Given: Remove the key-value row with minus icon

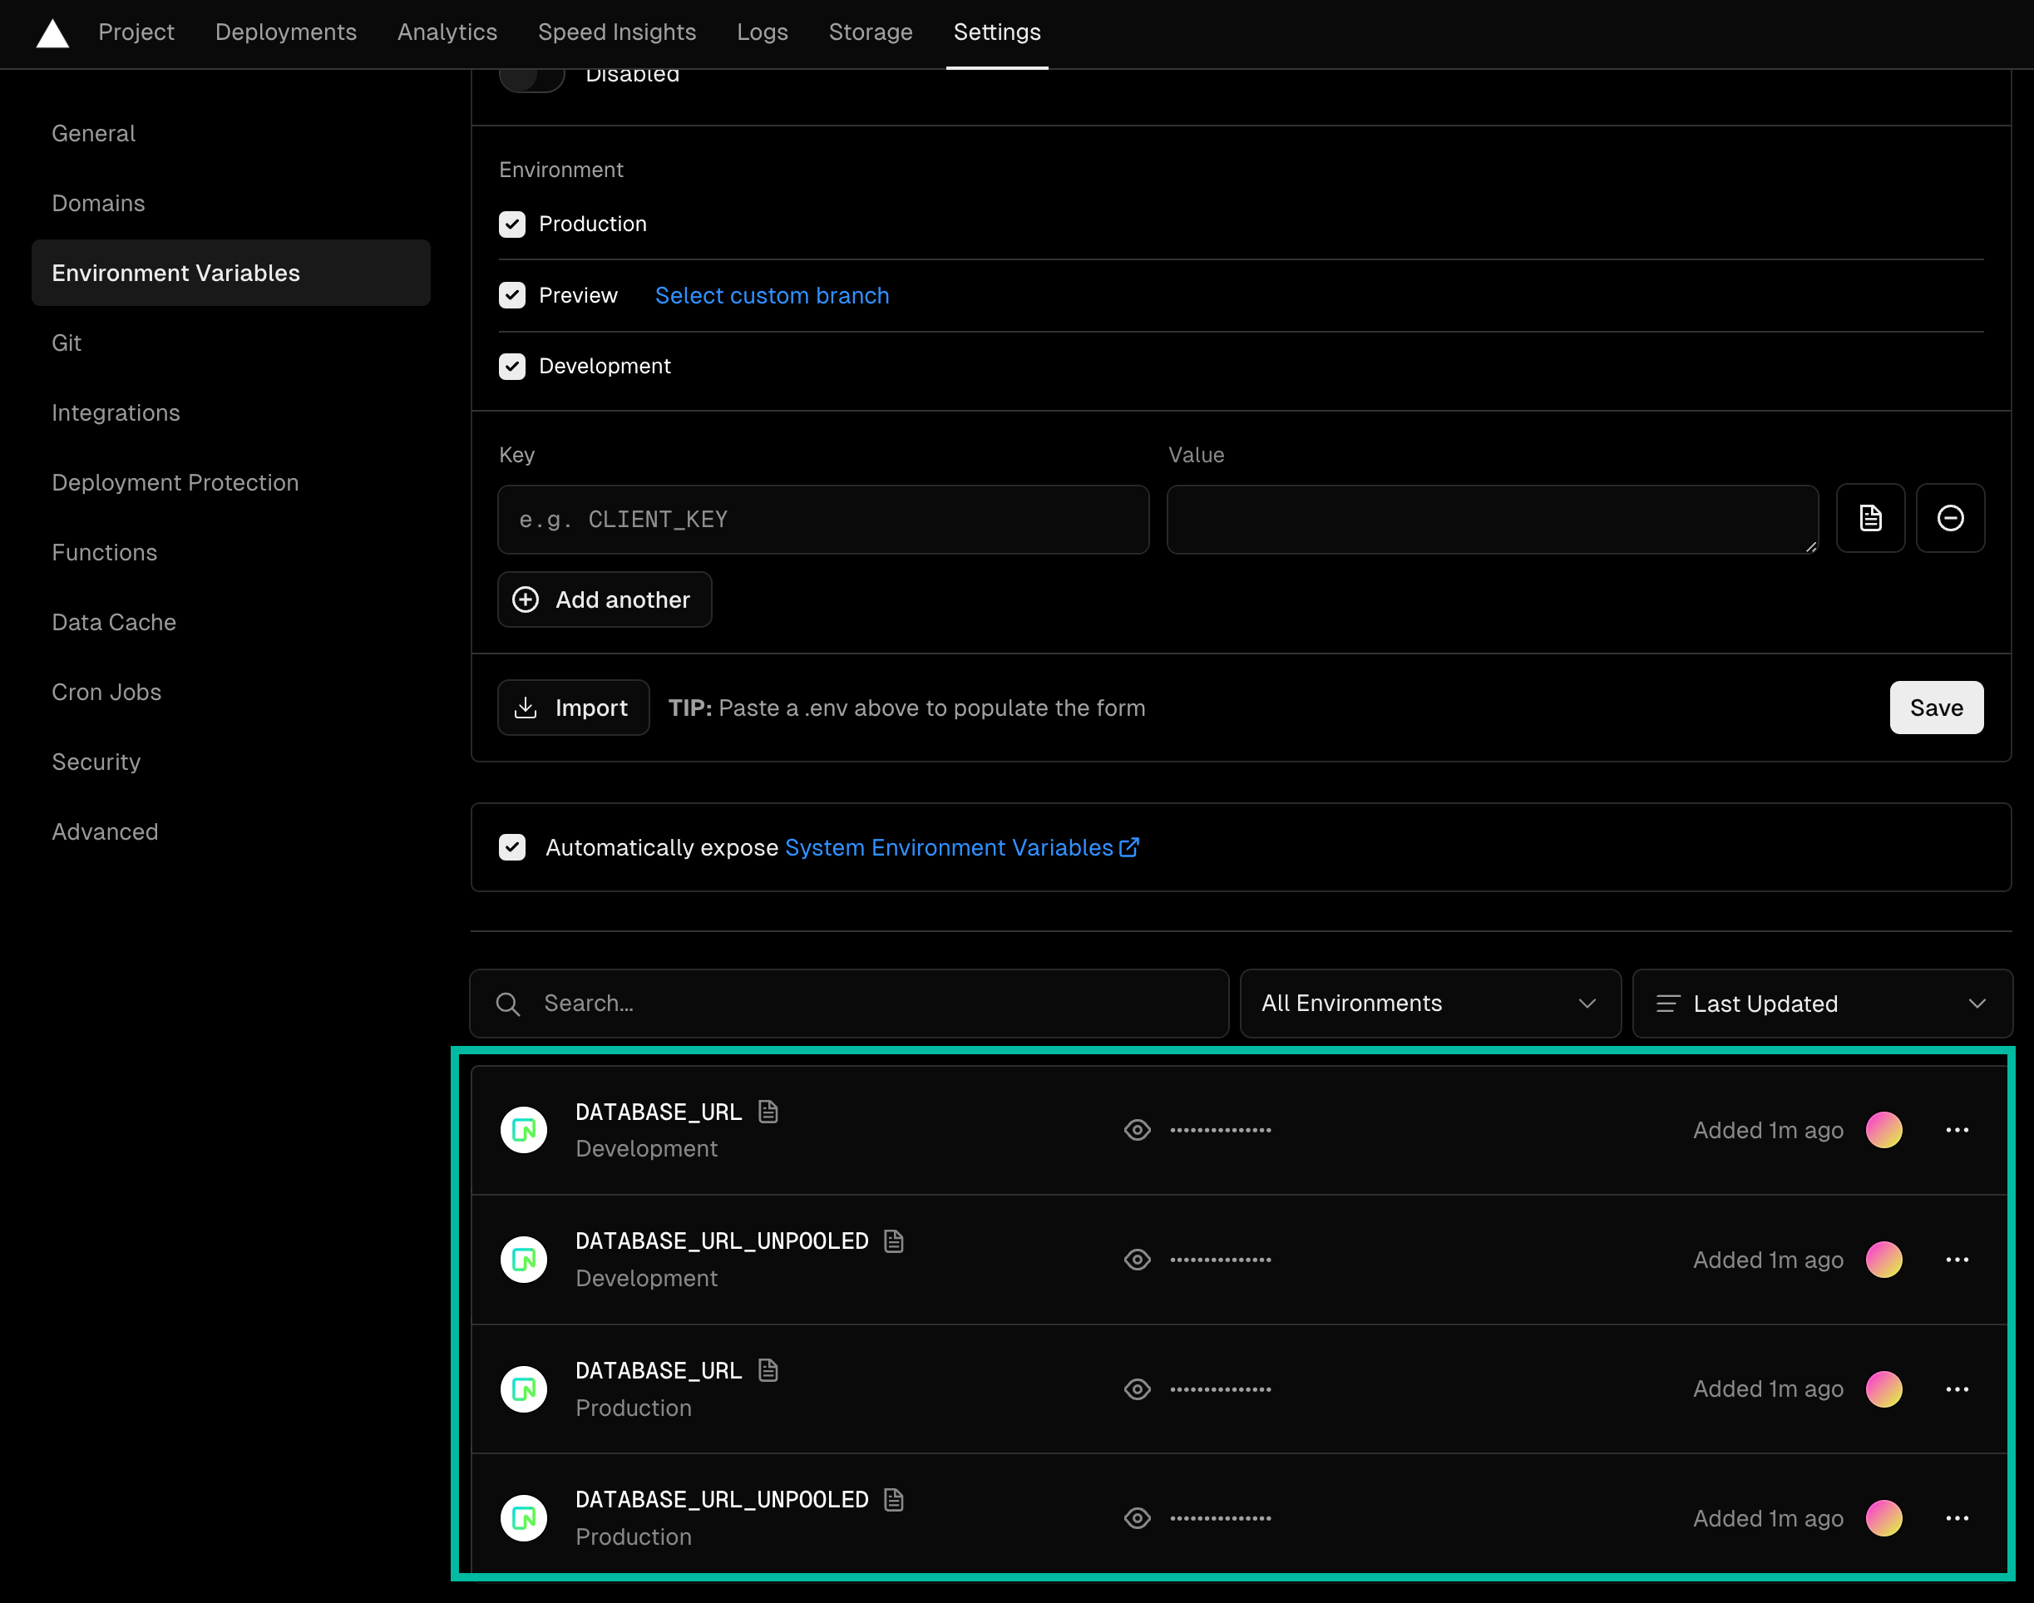Looking at the screenshot, I should pyautogui.click(x=1949, y=518).
